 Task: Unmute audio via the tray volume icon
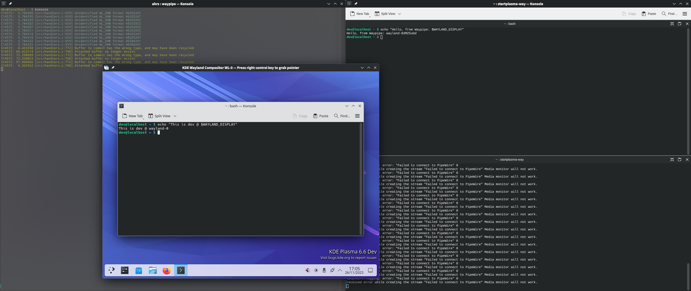[x=308, y=270]
